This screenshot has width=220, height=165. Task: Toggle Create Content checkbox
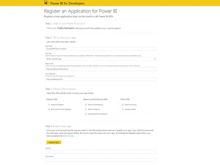[123, 109]
